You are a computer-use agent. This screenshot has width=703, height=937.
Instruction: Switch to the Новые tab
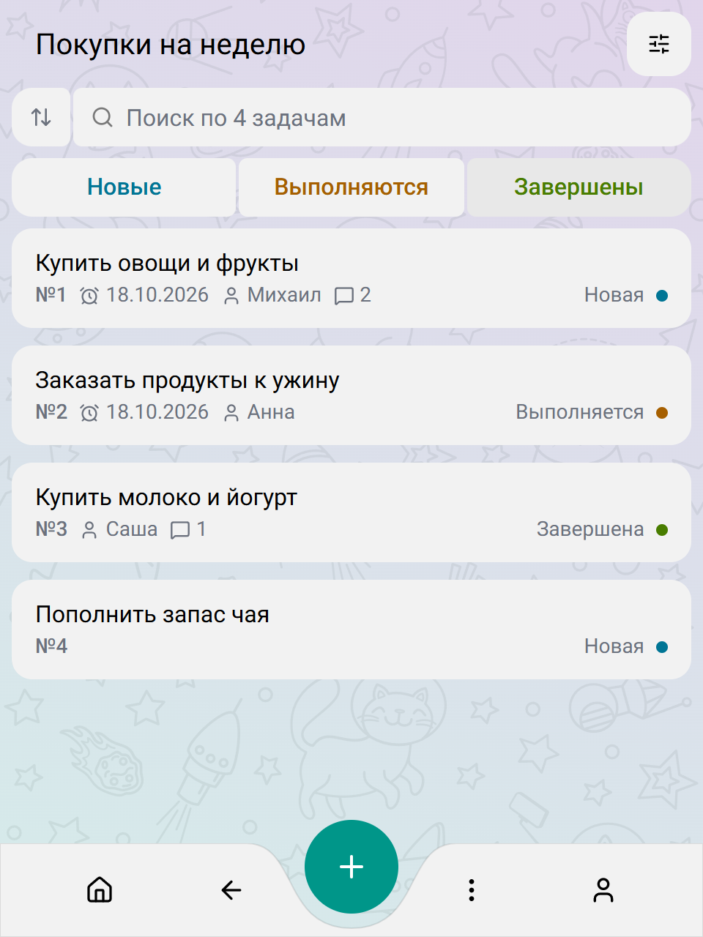pyautogui.click(x=124, y=187)
